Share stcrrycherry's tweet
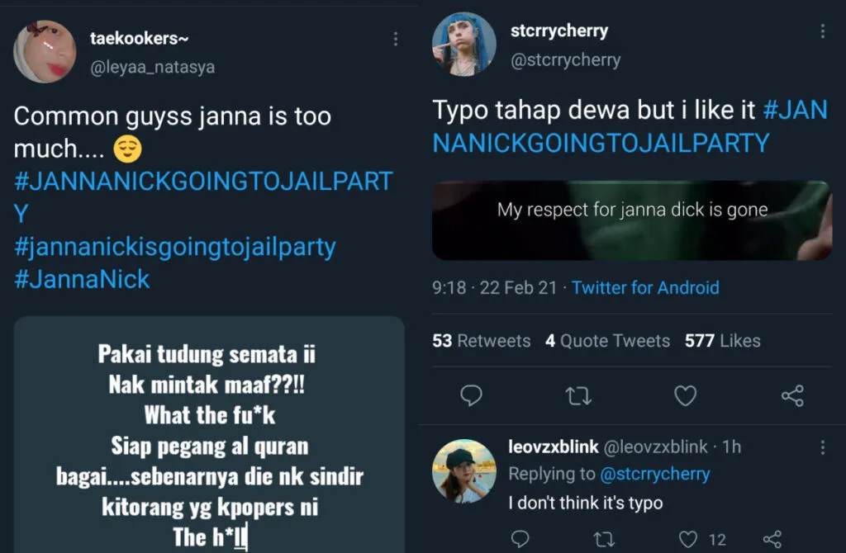 (792, 396)
